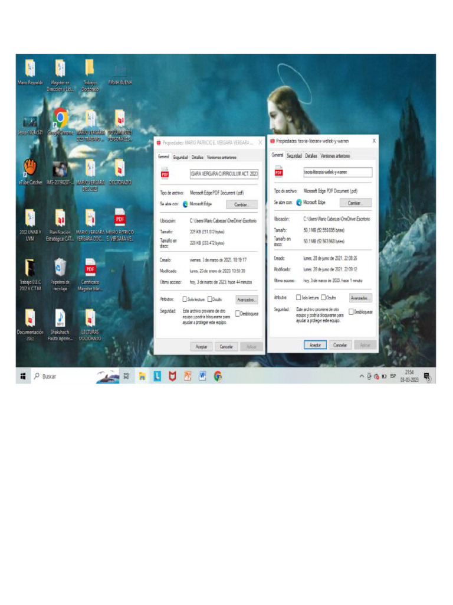Select the 2022 UNAB V UVN folder

[x=30, y=225]
